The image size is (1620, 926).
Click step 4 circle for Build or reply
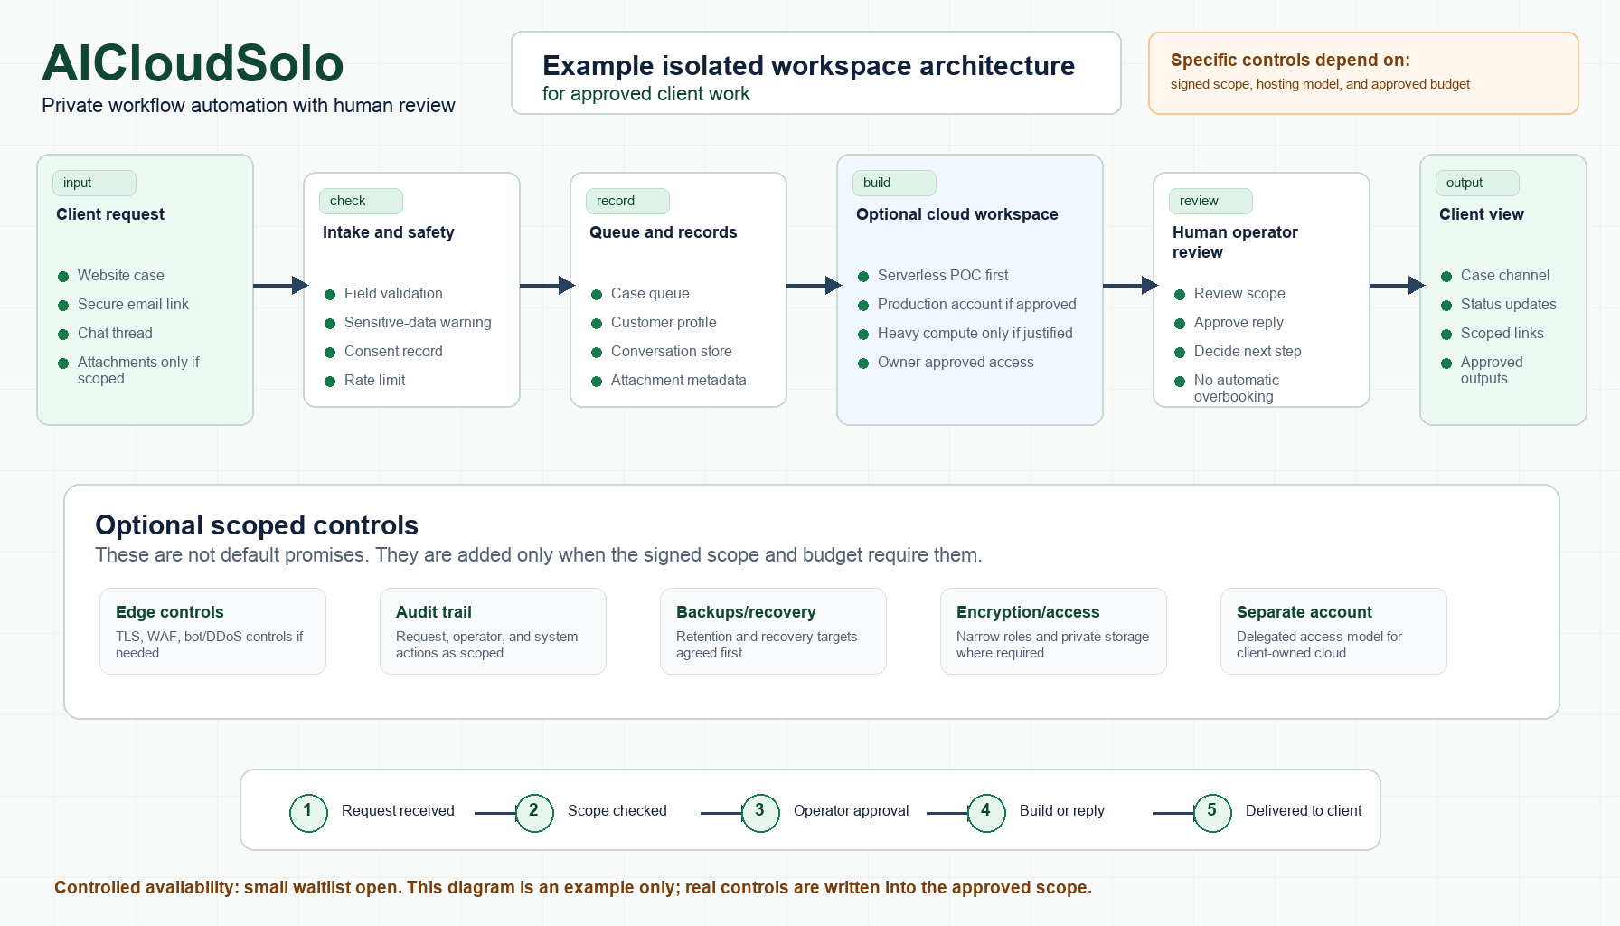[986, 812]
